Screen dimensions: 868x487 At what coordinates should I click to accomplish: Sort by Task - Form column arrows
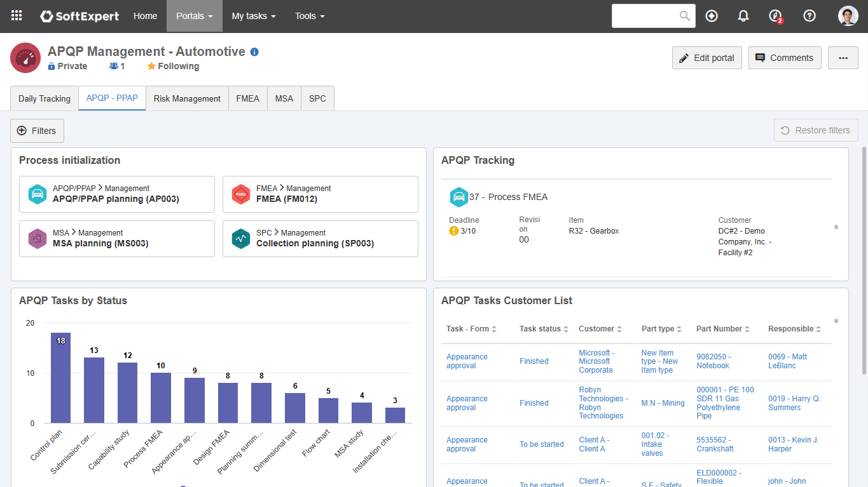[494, 329]
